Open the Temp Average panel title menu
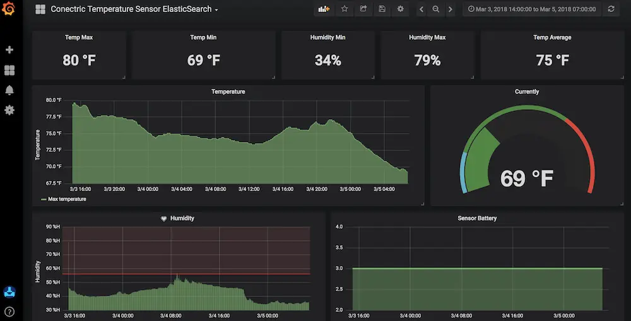Image resolution: width=631 pixels, height=321 pixels. (x=552, y=37)
